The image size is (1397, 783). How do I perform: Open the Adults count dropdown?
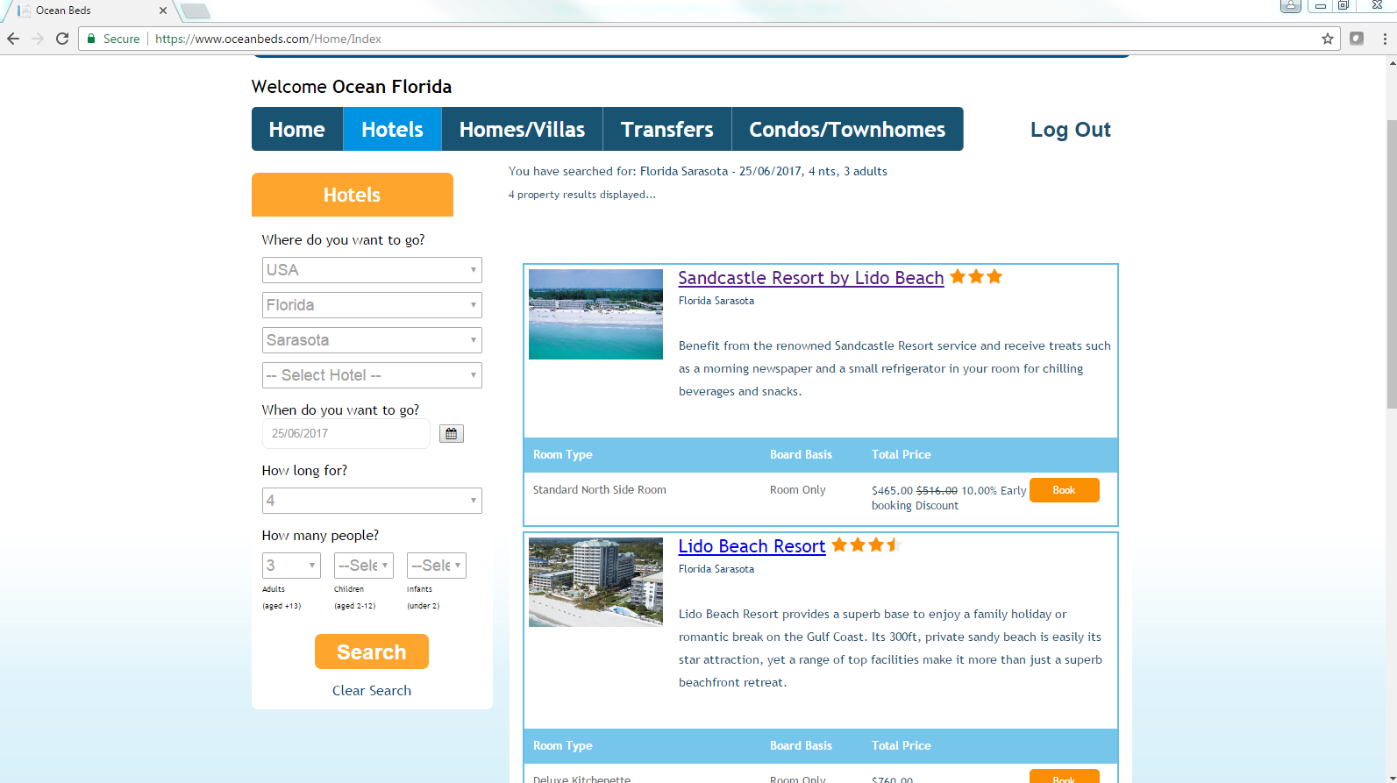pos(291,566)
